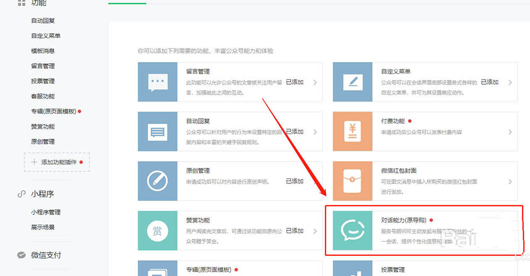
Task: Open the 专辑(原页面模板) card title
Action: pyautogui.click(x=208, y=270)
